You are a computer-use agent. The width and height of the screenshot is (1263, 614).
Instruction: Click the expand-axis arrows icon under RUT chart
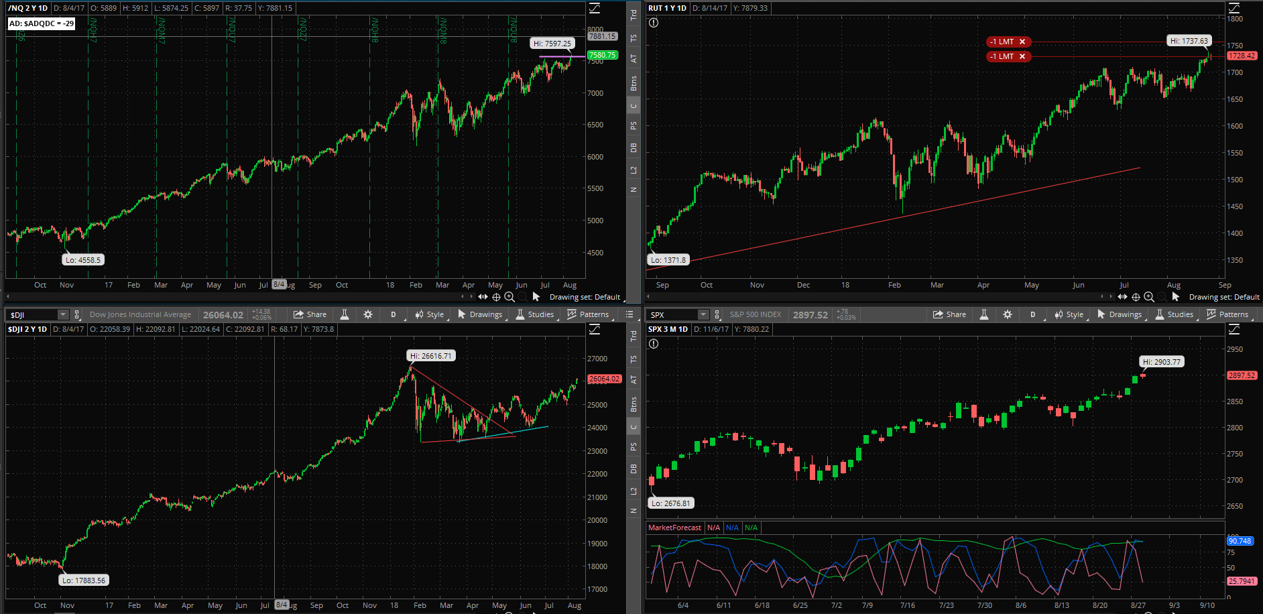click(1122, 297)
